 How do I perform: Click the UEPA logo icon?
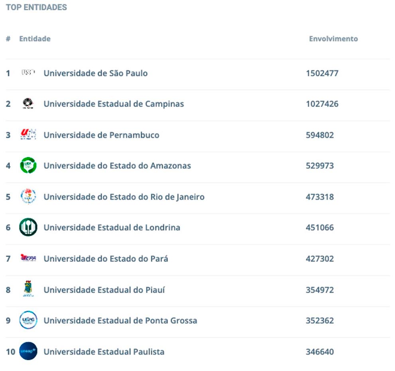click(x=28, y=258)
